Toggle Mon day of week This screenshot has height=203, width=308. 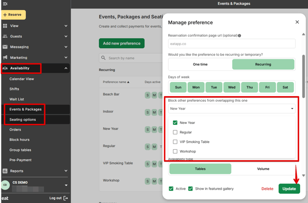tap(196, 87)
